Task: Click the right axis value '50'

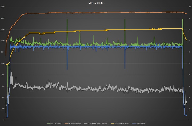Action: pyautogui.click(x=189, y=63)
